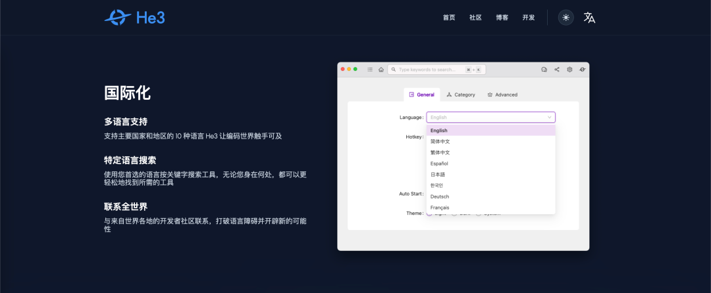711x293 pixels.
Task: Pick Français from the language list
Action: pyautogui.click(x=490, y=208)
